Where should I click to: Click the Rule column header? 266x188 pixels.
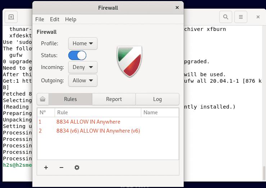click(98, 113)
